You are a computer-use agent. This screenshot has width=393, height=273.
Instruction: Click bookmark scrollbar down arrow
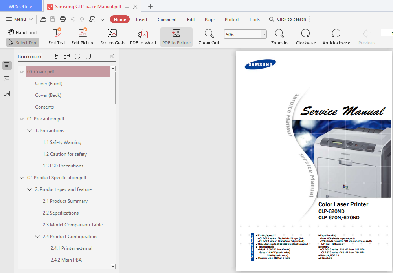tap(113, 267)
